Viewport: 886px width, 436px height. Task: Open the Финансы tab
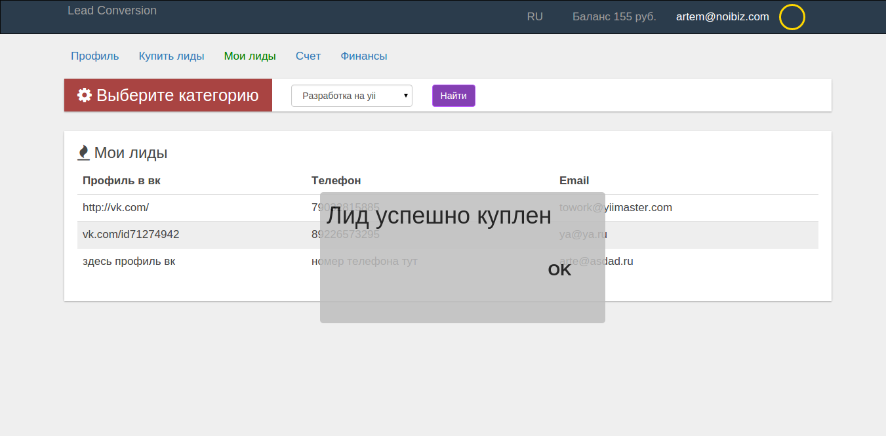364,56
